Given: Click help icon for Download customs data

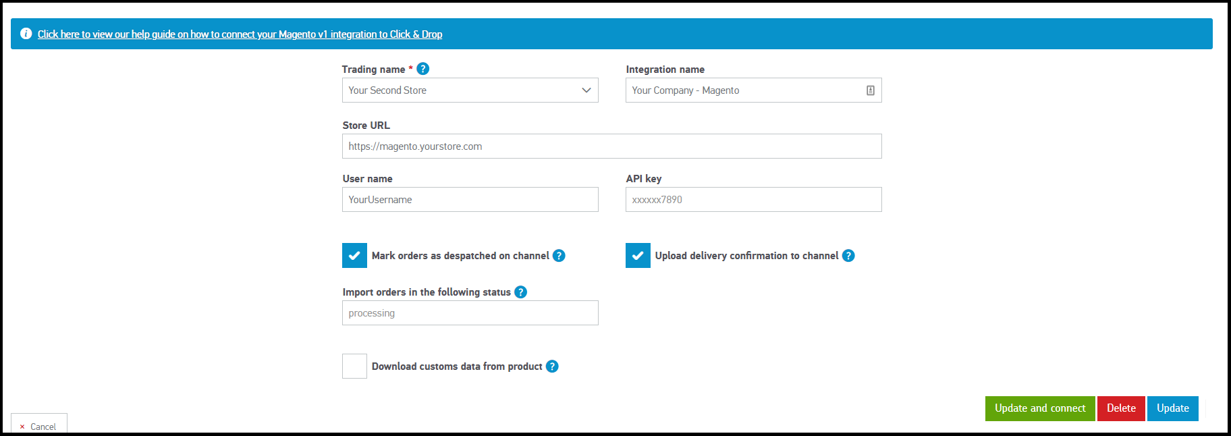Looking at the screenshot, I should 552,366.
